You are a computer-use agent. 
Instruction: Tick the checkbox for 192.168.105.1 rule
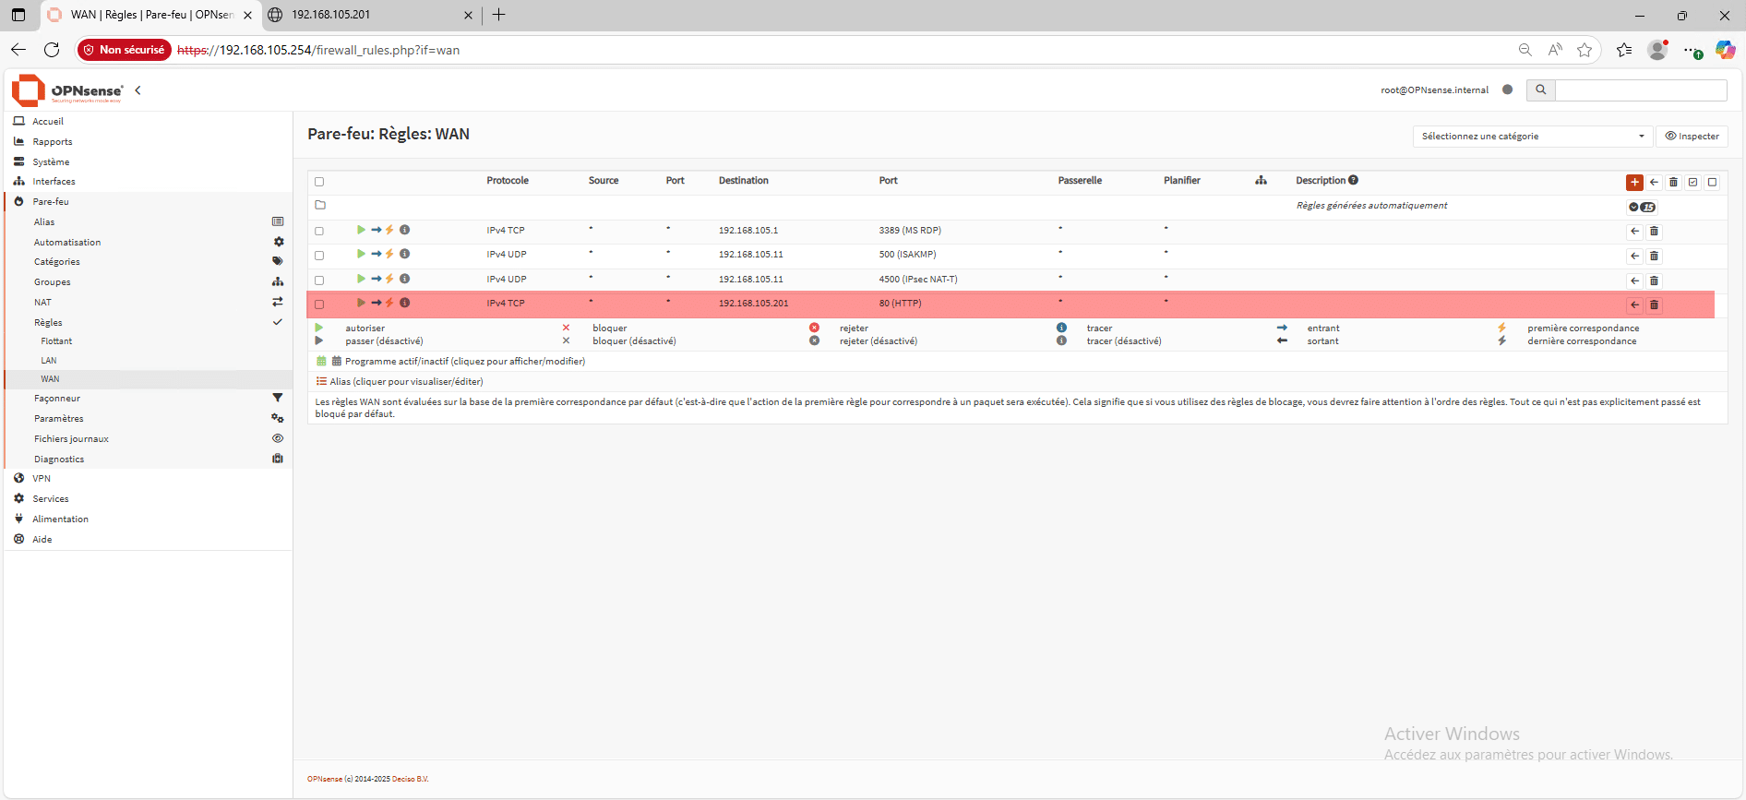click(319, 231)
